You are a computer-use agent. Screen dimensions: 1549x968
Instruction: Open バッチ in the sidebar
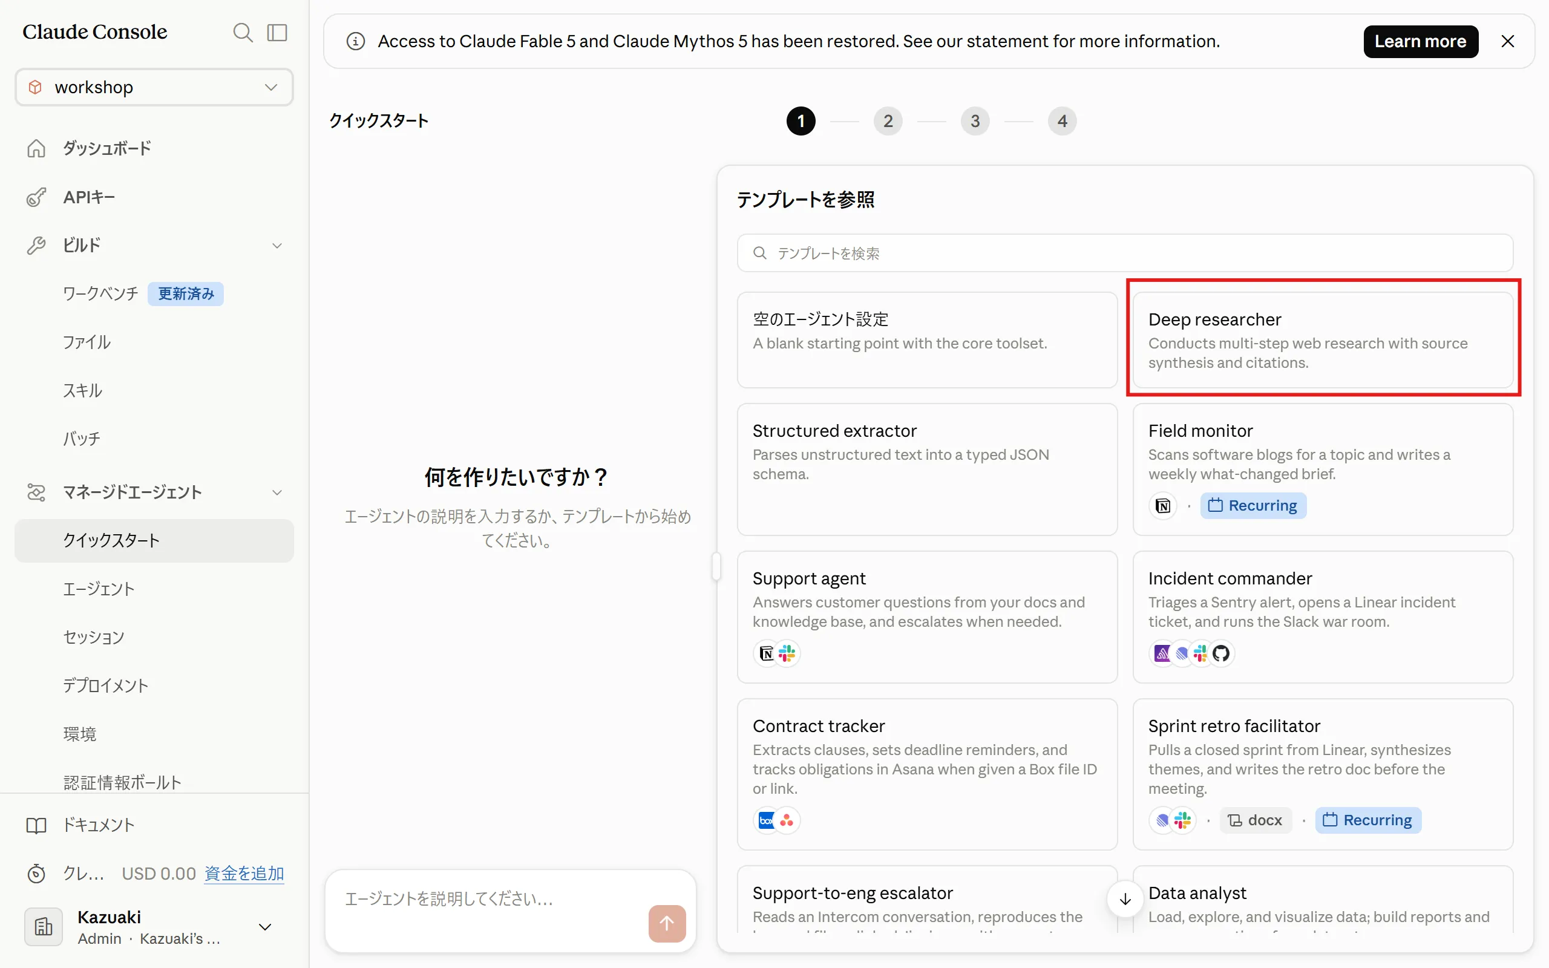coord(154,439)
